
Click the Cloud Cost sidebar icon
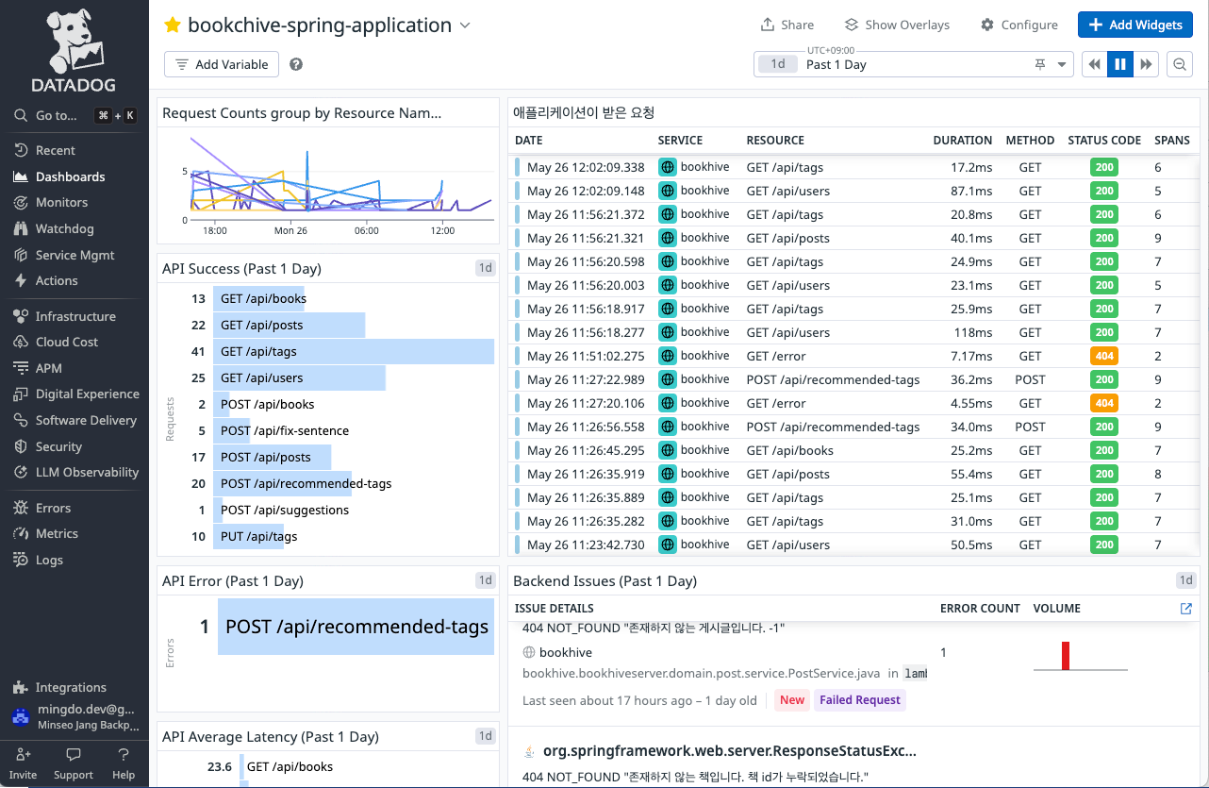(x=21, y=342)
